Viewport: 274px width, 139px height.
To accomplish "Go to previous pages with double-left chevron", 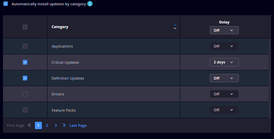I will [x=29, y=125].
